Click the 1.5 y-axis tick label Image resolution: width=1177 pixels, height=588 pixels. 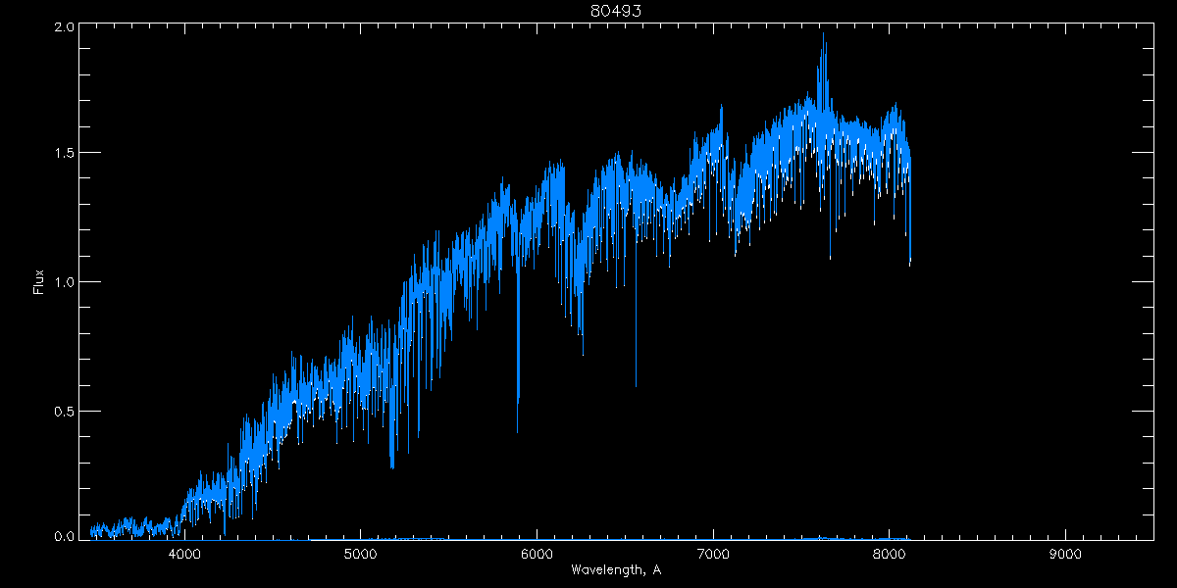(64, 154)
